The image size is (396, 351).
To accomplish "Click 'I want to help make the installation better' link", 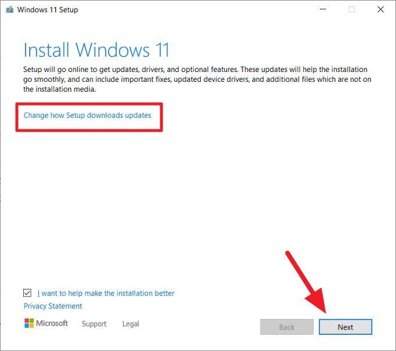I will pyautogui.click(x=106, y=293).
